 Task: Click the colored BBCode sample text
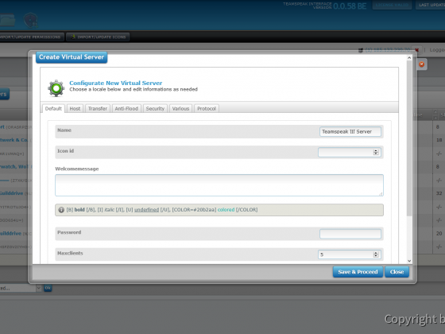[226, 210]
